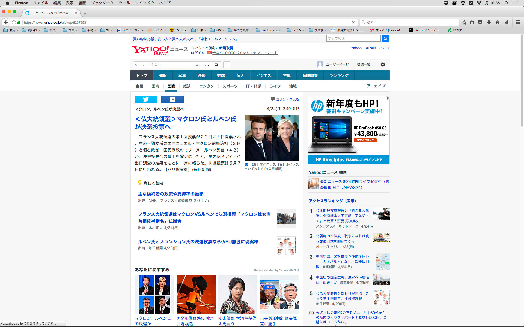Switch to the 経済 category tab
Screen dimensions: 524x327
(x=187, y=86)
